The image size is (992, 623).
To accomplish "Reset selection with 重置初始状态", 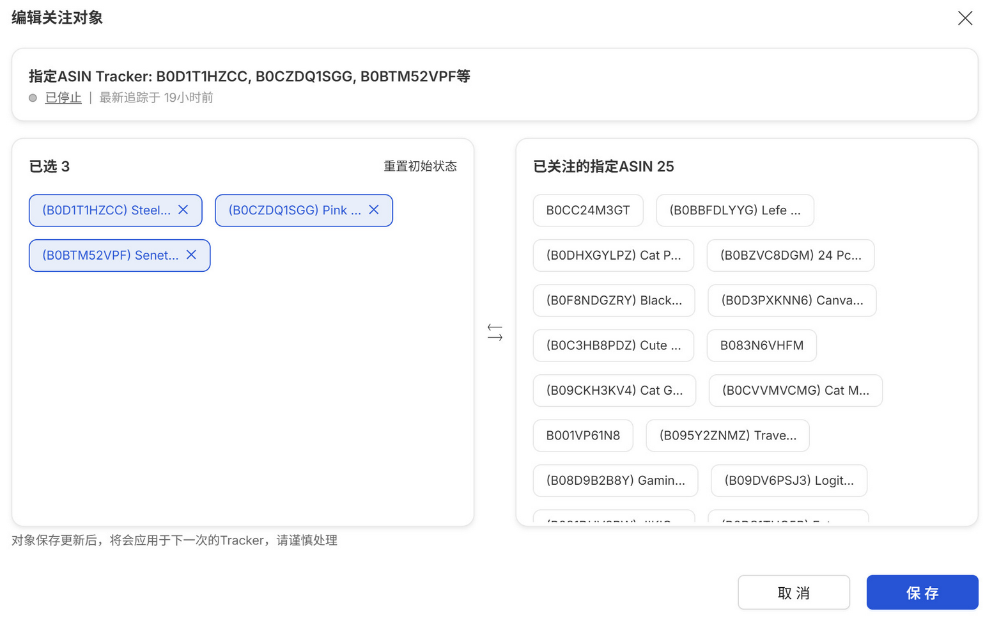I will coord(420,166).
